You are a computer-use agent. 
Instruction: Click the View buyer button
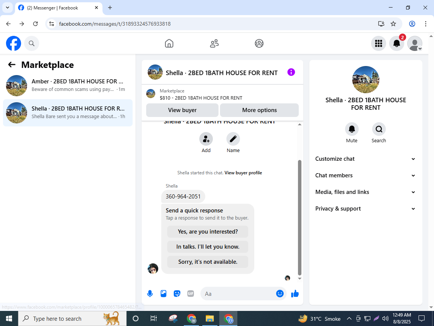point(182,110)
